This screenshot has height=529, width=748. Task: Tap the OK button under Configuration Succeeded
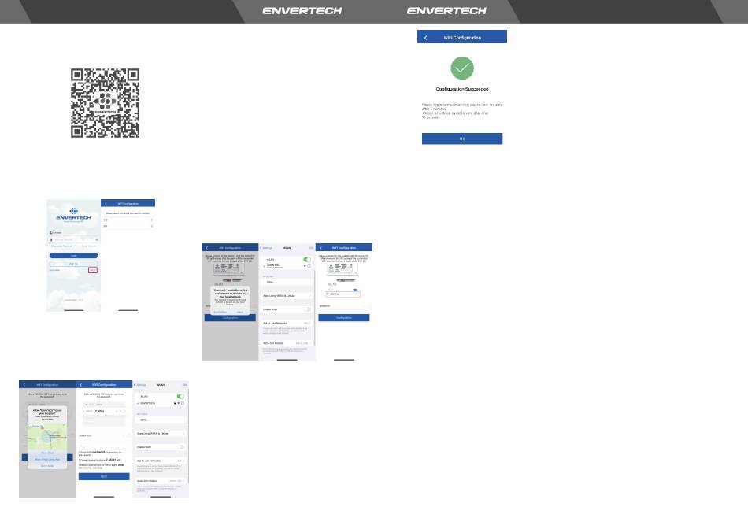461,139
